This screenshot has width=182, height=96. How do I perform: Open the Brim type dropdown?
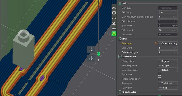click(168, 44)
